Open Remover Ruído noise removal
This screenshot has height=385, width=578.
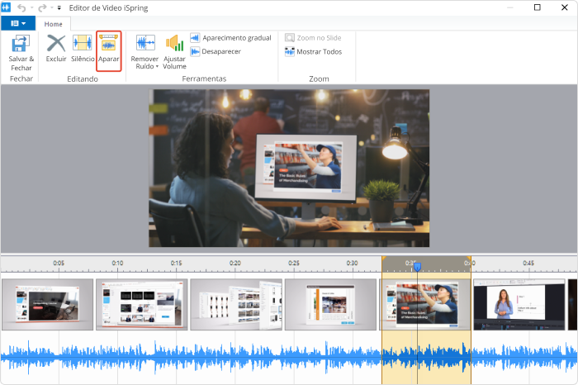(x=144, y=52)
